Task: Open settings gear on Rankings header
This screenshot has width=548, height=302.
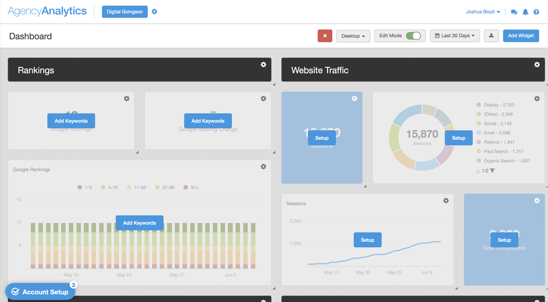Action: coord(263,64)
